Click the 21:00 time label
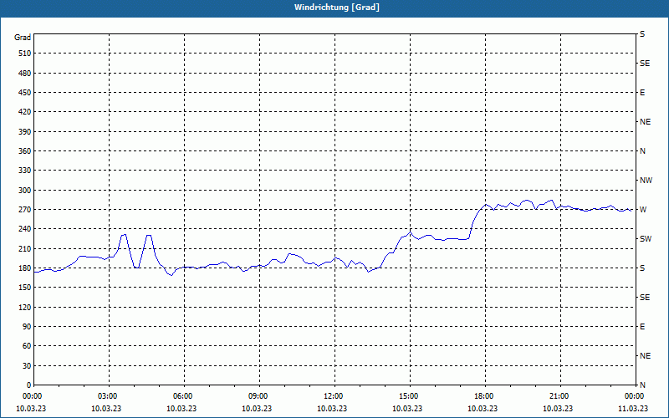669x418 pixels. coord(558,396)
